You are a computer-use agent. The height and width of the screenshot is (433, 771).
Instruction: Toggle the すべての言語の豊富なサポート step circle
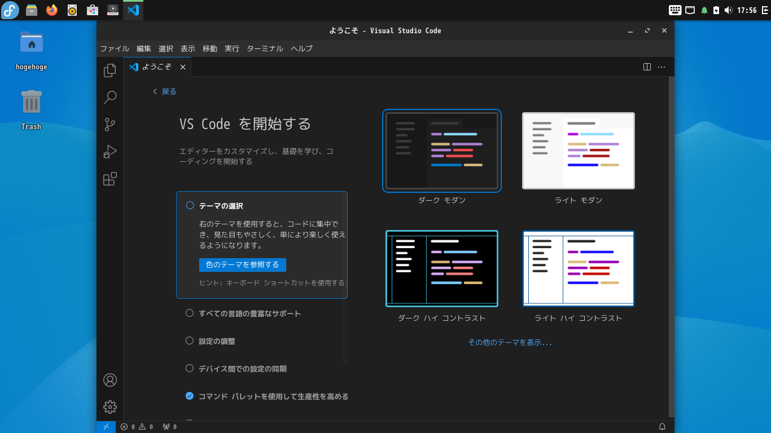(x=190, y=313)
